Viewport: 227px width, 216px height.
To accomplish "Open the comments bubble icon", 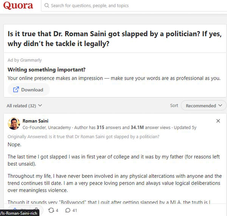I will 68,210.
